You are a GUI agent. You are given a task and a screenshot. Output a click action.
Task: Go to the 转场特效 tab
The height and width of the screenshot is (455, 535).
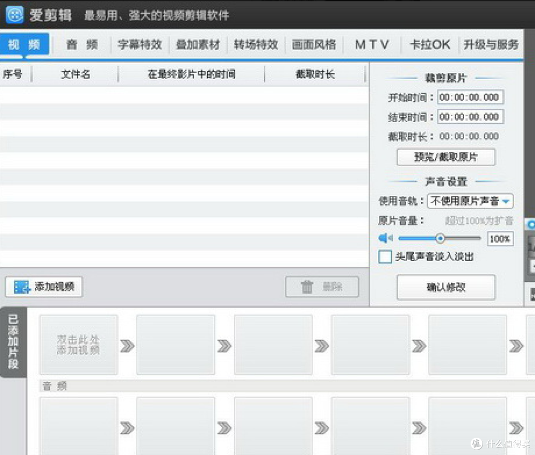point(256,45)
